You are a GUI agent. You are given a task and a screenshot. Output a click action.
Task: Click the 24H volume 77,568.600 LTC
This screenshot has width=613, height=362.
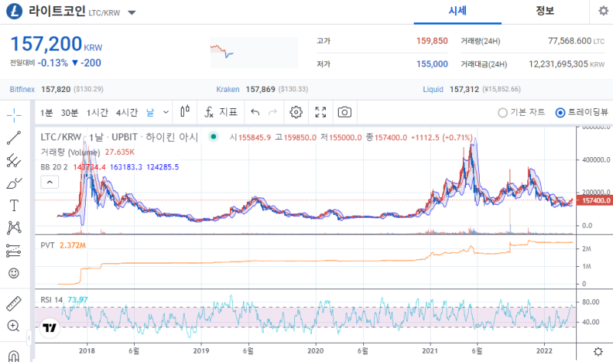pos(576,41)
